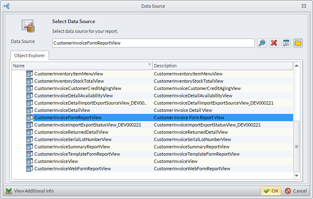Clear data source with red X icon

click(x=274, y=43)
